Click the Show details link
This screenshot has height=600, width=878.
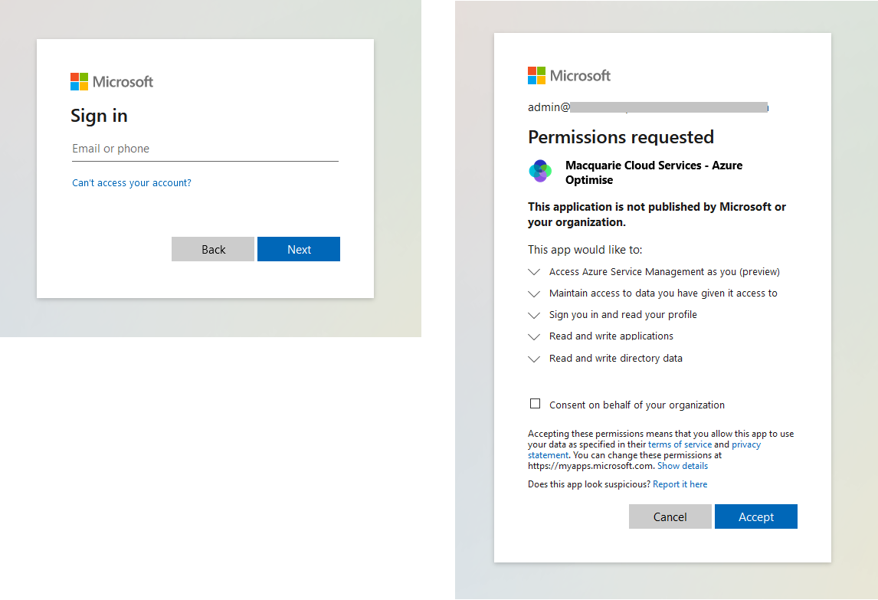(x=683, y=466)
